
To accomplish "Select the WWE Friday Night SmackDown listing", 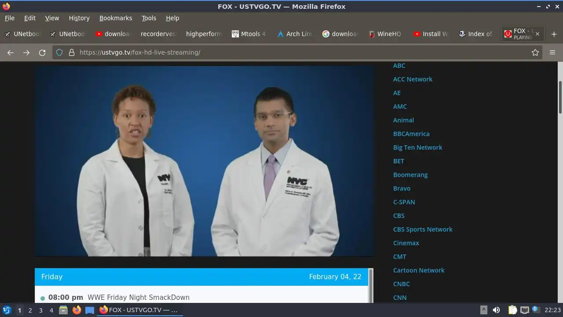I will click(139, 298).
